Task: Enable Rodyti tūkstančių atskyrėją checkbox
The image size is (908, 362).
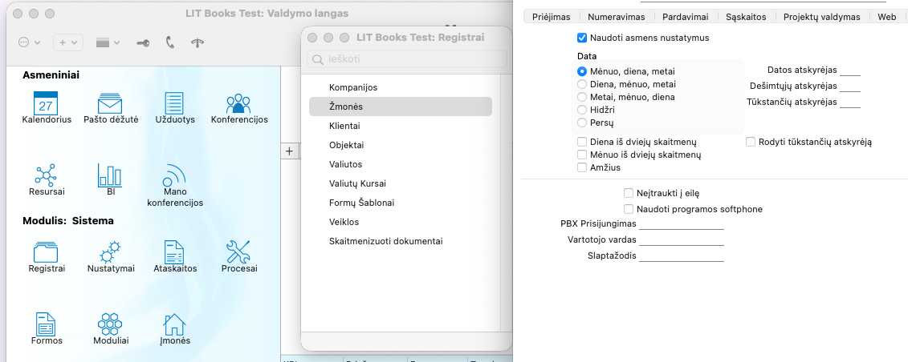Action: (x=751, y=142)
